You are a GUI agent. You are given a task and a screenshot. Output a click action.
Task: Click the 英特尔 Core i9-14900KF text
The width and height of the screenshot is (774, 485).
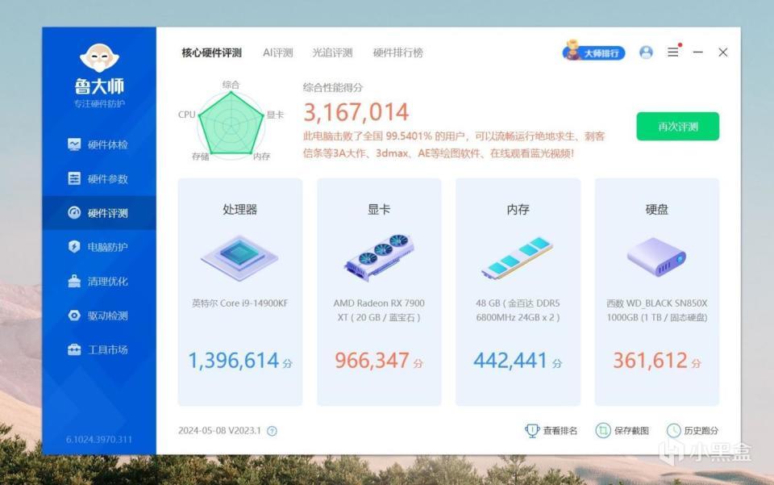pos(240,303)
